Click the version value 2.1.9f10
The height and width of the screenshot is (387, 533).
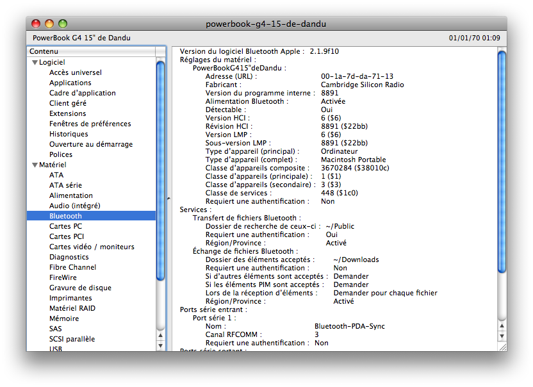tap(324, 51)
